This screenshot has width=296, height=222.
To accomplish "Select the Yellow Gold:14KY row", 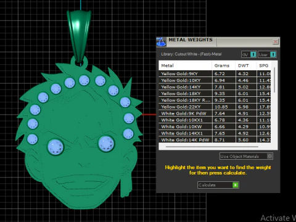I will click(215, 87).
